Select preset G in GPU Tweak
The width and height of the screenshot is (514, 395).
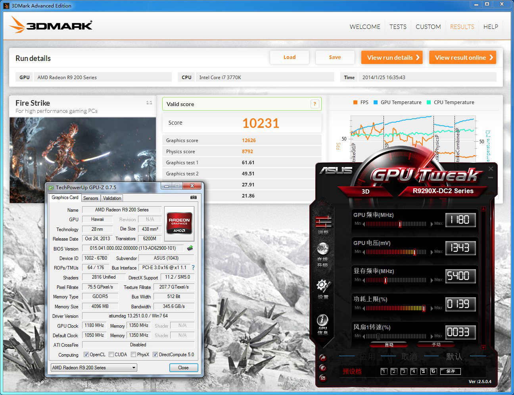coord(433,371)
